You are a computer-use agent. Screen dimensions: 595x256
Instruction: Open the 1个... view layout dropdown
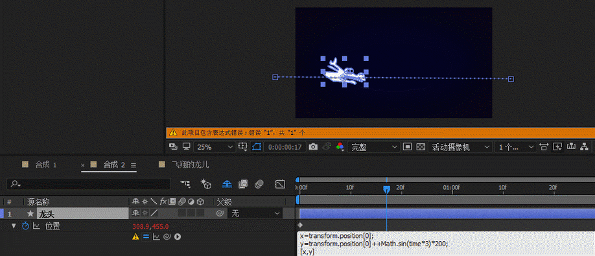(x=515, y=147)
